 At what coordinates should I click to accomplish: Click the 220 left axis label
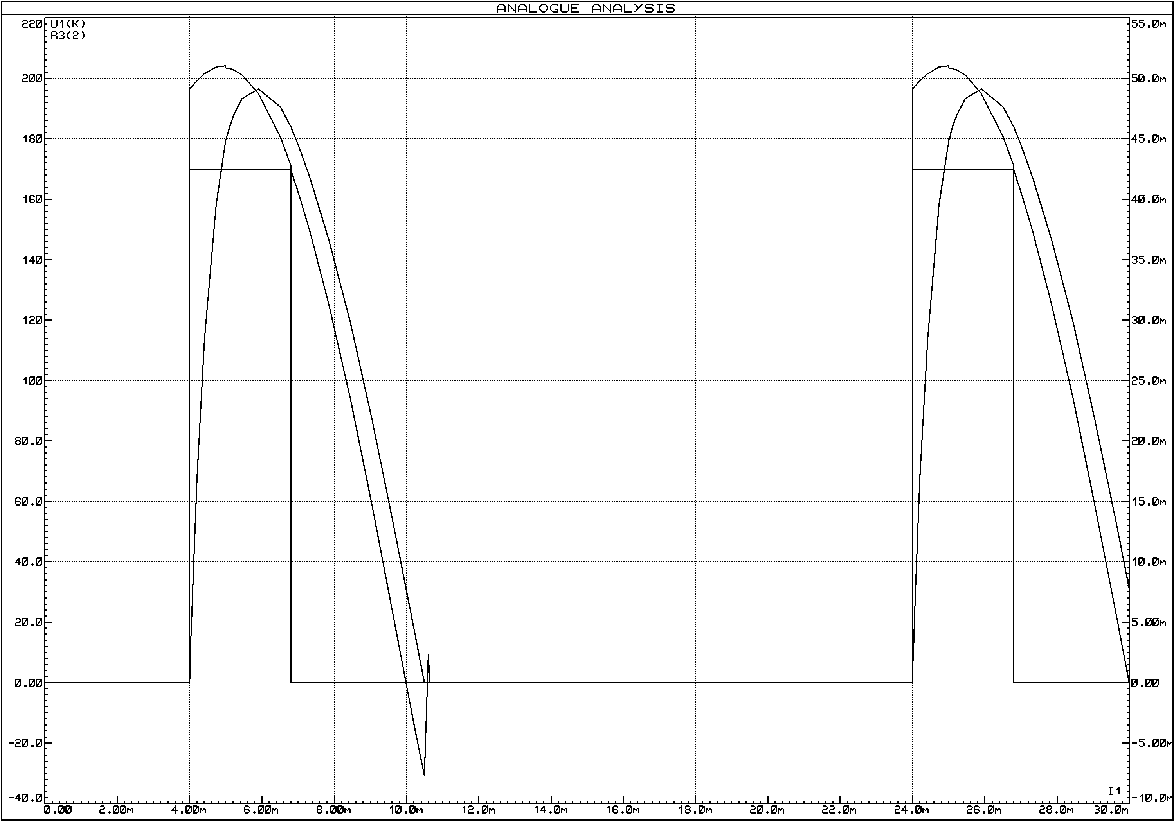pyautogui.click(x=32, y=24)
